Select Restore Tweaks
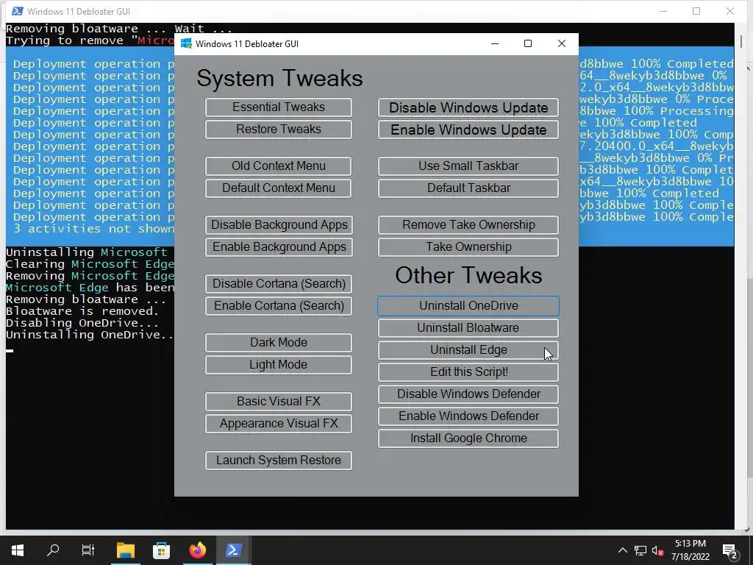 (x=279, y=129)
